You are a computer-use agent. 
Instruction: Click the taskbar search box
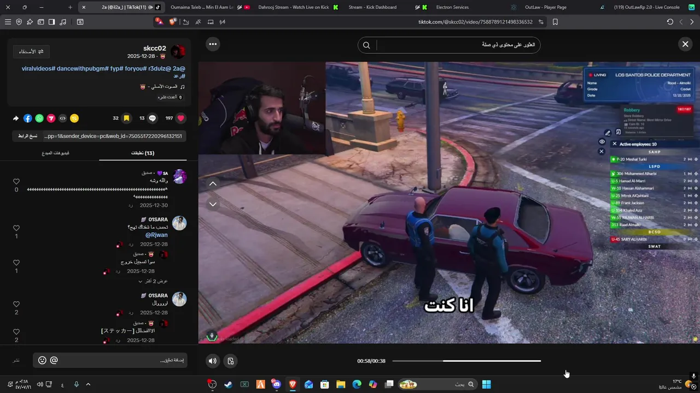[438, 384]
